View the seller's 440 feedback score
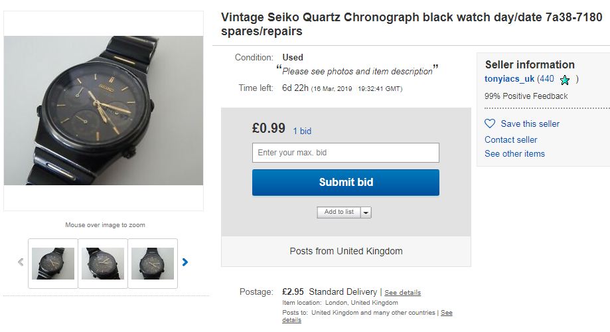 (546, 79)
